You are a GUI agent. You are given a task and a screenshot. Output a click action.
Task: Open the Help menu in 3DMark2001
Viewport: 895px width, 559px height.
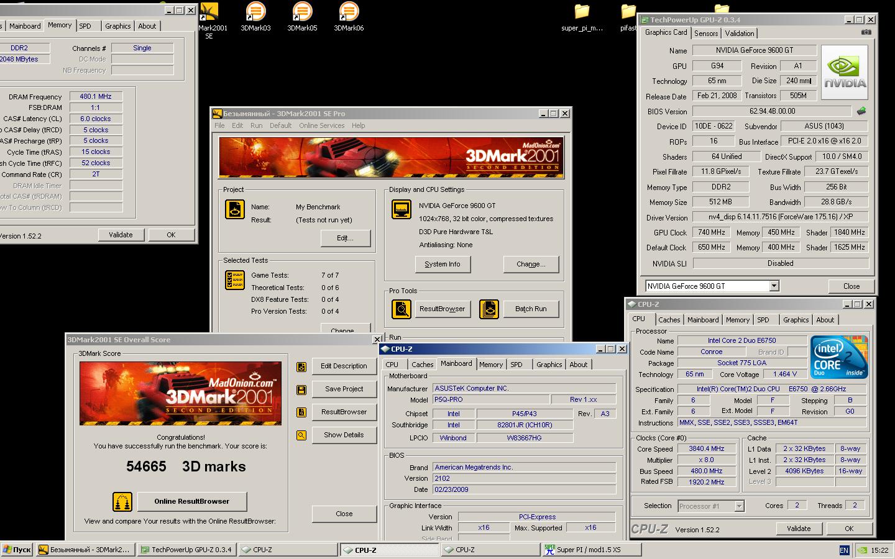coord(358,125)
